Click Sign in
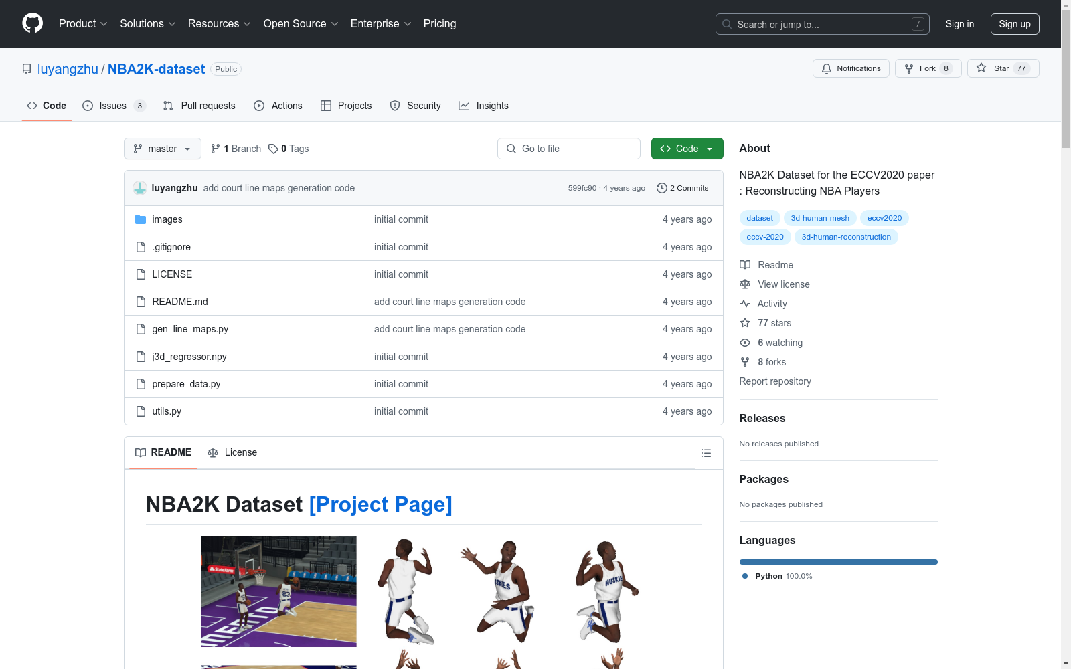Viewport: 1071px width, 669px height. tap(960, 24)
